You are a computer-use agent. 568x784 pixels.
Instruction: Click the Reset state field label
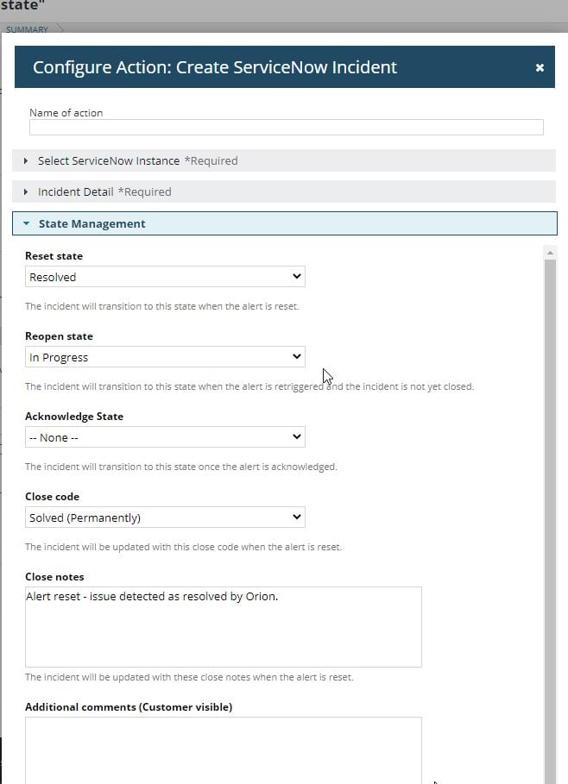[x=54, y=256]
